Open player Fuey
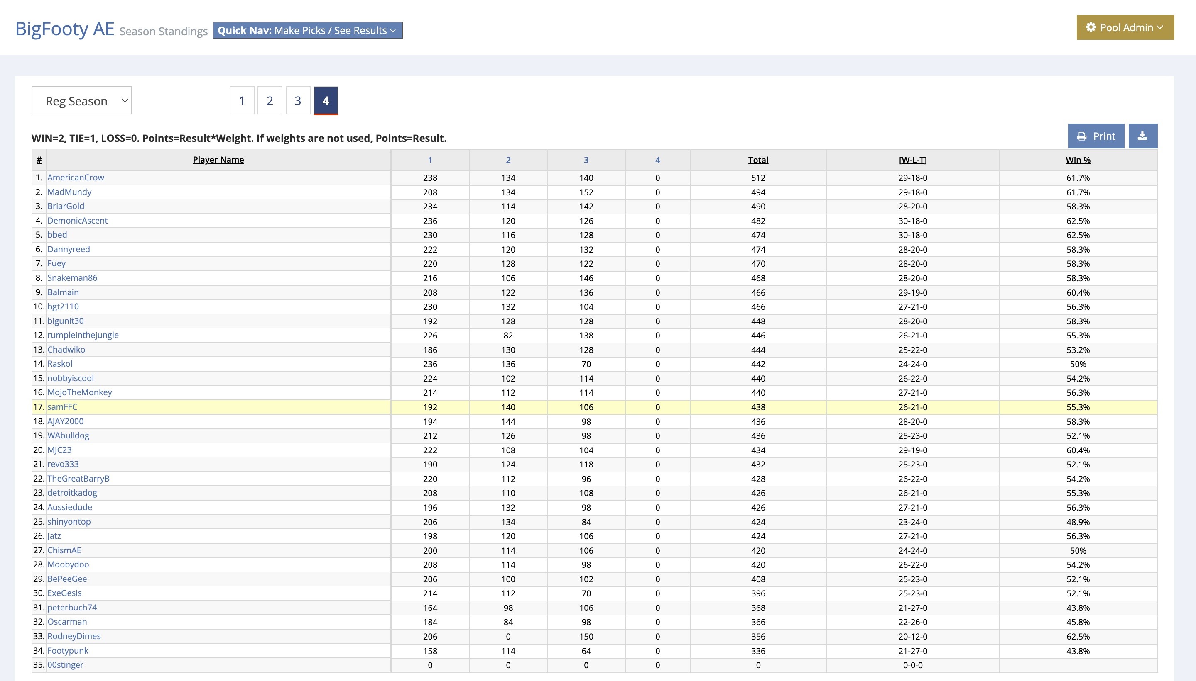Viewport: 1196px width, 681px height. pyautogui.click(x=56, y=263)
